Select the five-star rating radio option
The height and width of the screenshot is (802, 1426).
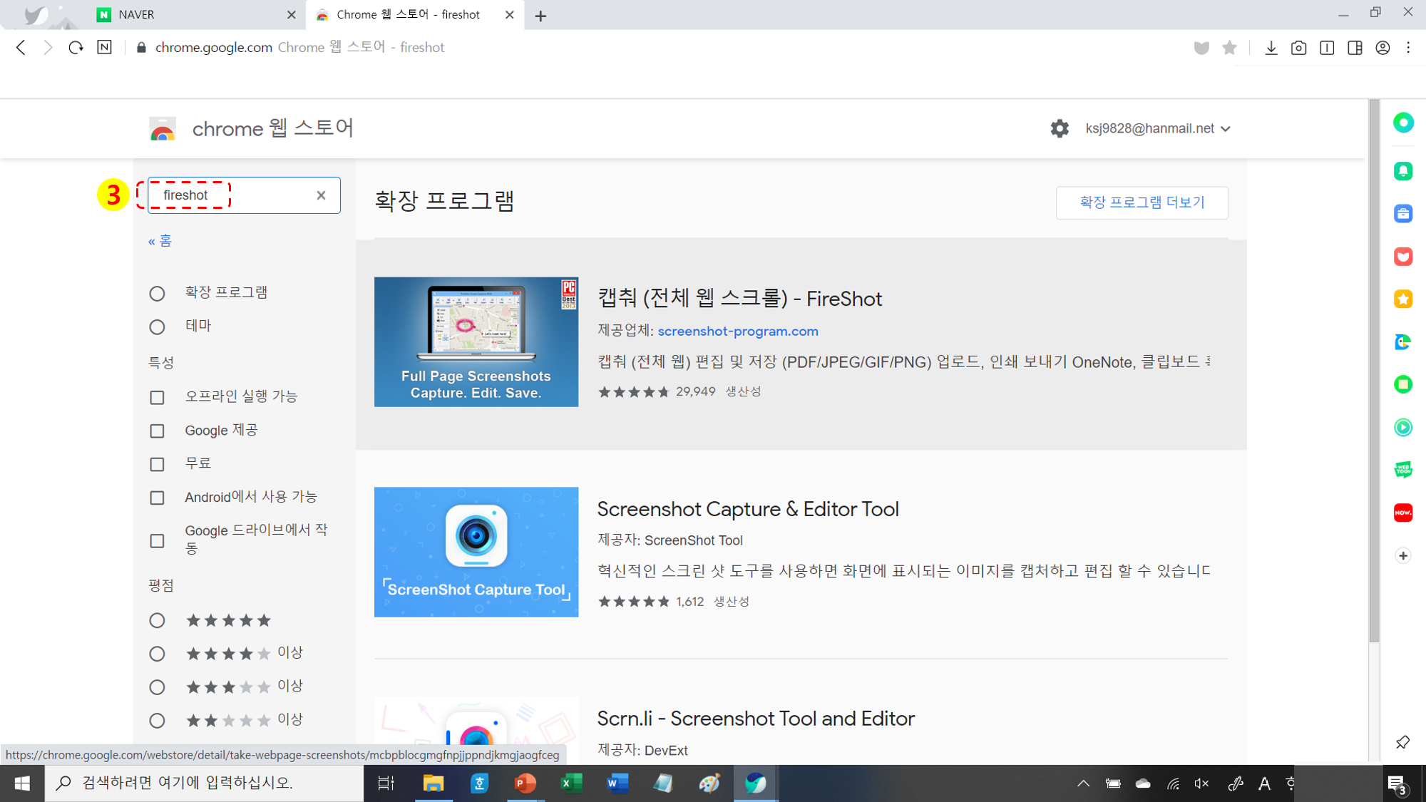coord(158,620)
